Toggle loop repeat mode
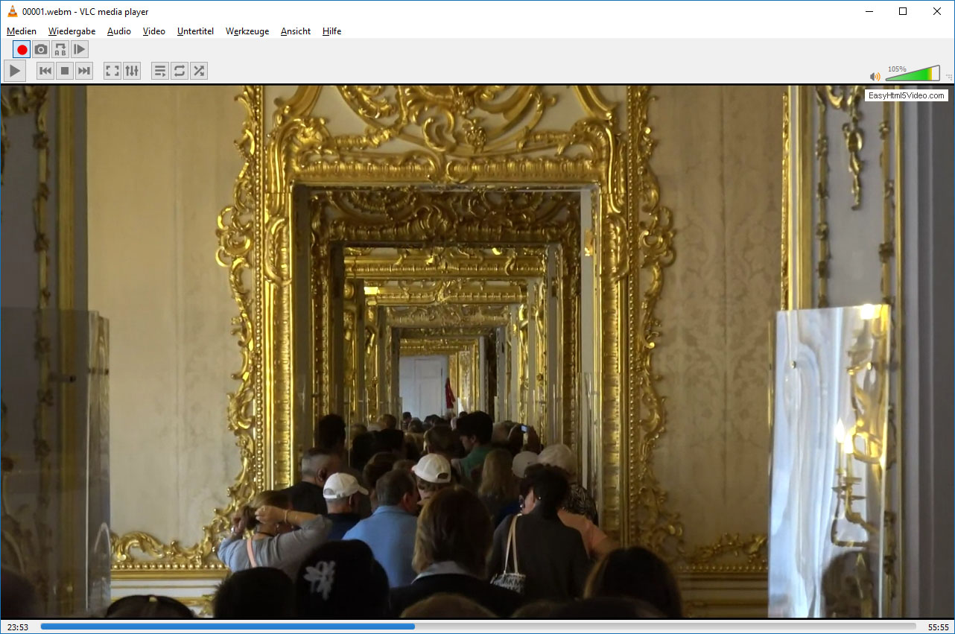 tap(180, 71)
